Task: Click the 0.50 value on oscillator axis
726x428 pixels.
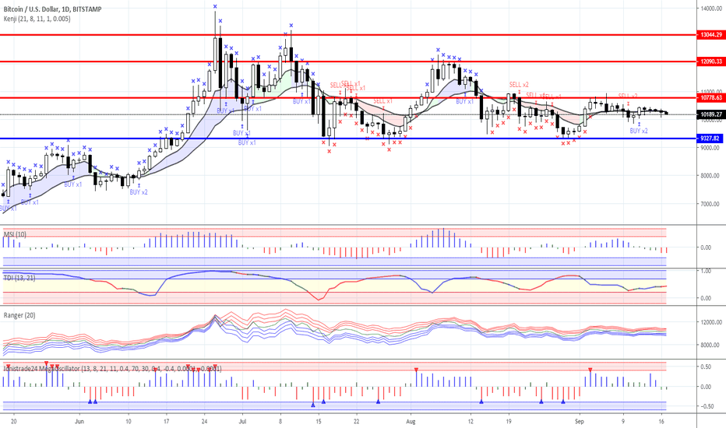Action: (x=706, y=367)
